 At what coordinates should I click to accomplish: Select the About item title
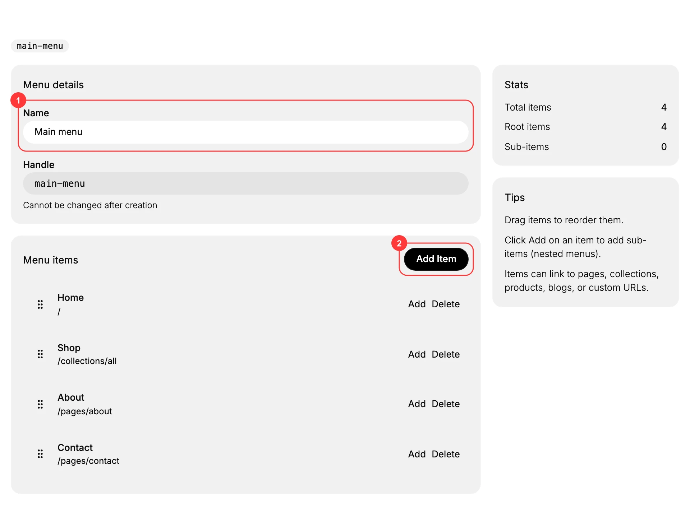pyautogui.click(x=71, y=397)
